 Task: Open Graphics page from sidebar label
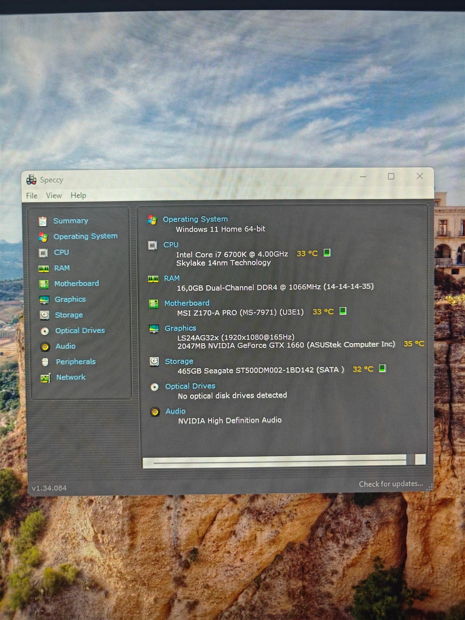[70, 299]
